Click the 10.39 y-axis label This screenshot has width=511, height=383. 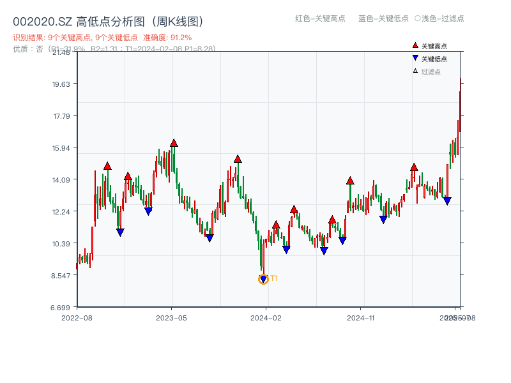[x=61, y=244]
